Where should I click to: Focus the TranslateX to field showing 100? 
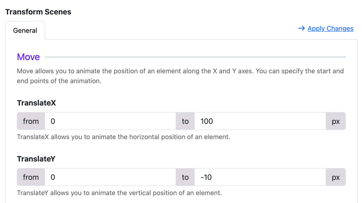click(260, 121)
